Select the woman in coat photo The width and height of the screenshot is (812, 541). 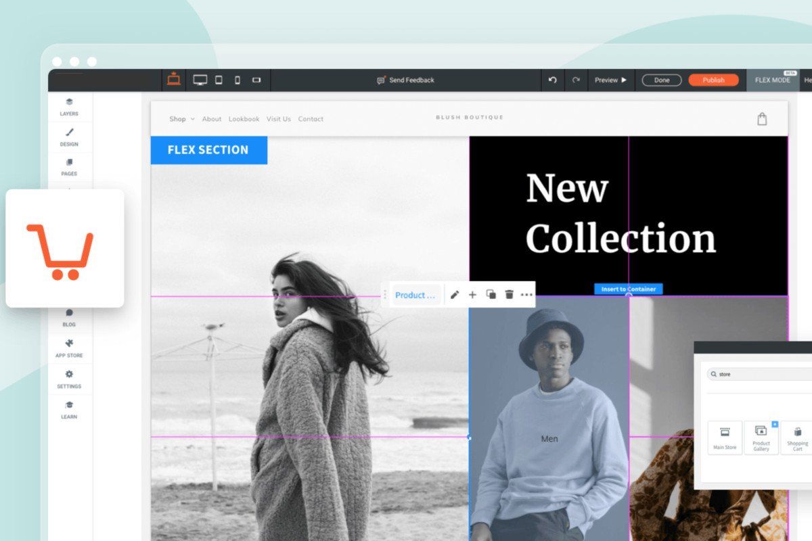[x=309, y=338]
